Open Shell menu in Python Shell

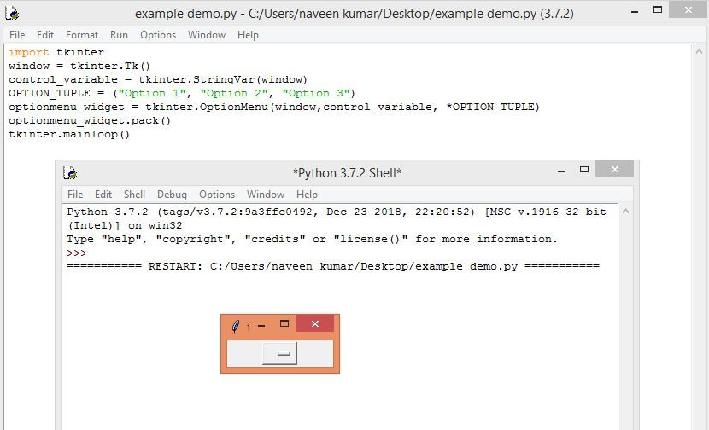tap(134, 195)
